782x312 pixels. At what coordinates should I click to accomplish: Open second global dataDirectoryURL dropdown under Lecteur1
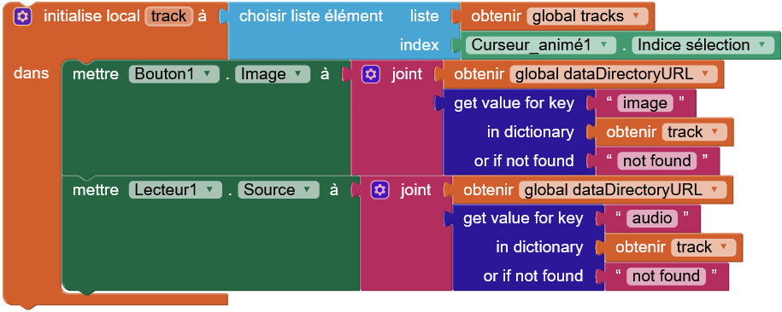point(622,189)
